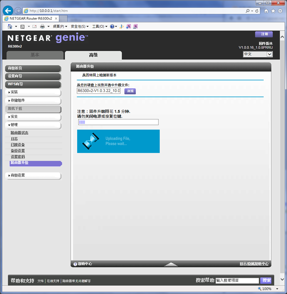
Task: Click the firmware file path field
Action: click(99, 91)
